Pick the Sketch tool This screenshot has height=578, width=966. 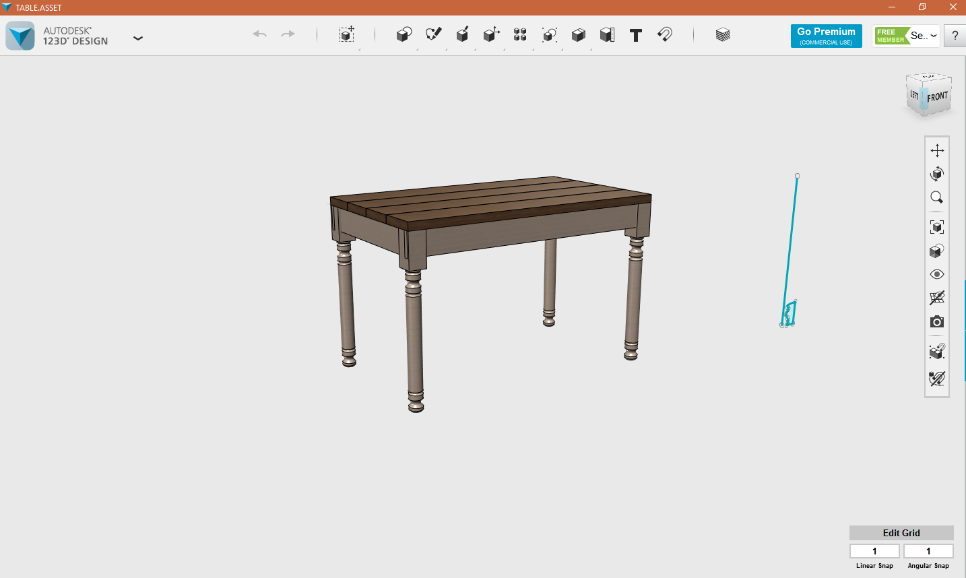point(433,35)
